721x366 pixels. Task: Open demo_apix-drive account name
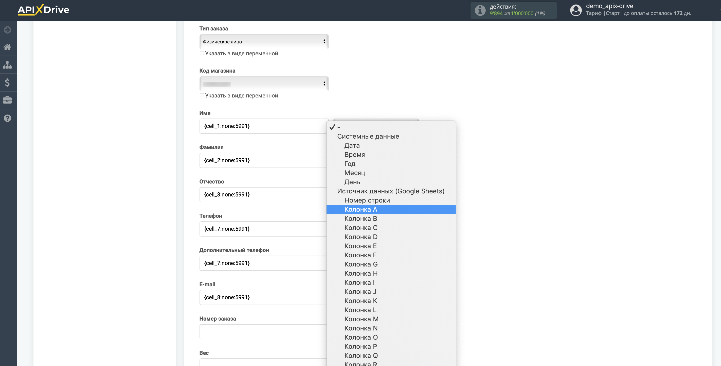609,6
